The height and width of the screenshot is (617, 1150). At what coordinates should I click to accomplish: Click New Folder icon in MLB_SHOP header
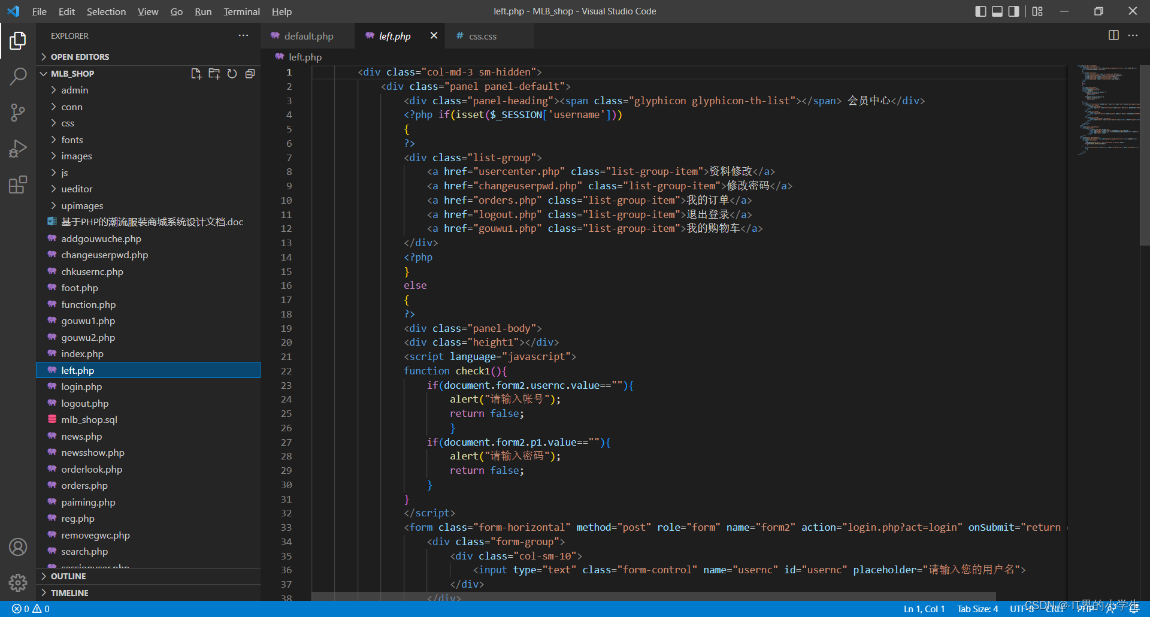[x=214, y=74]
